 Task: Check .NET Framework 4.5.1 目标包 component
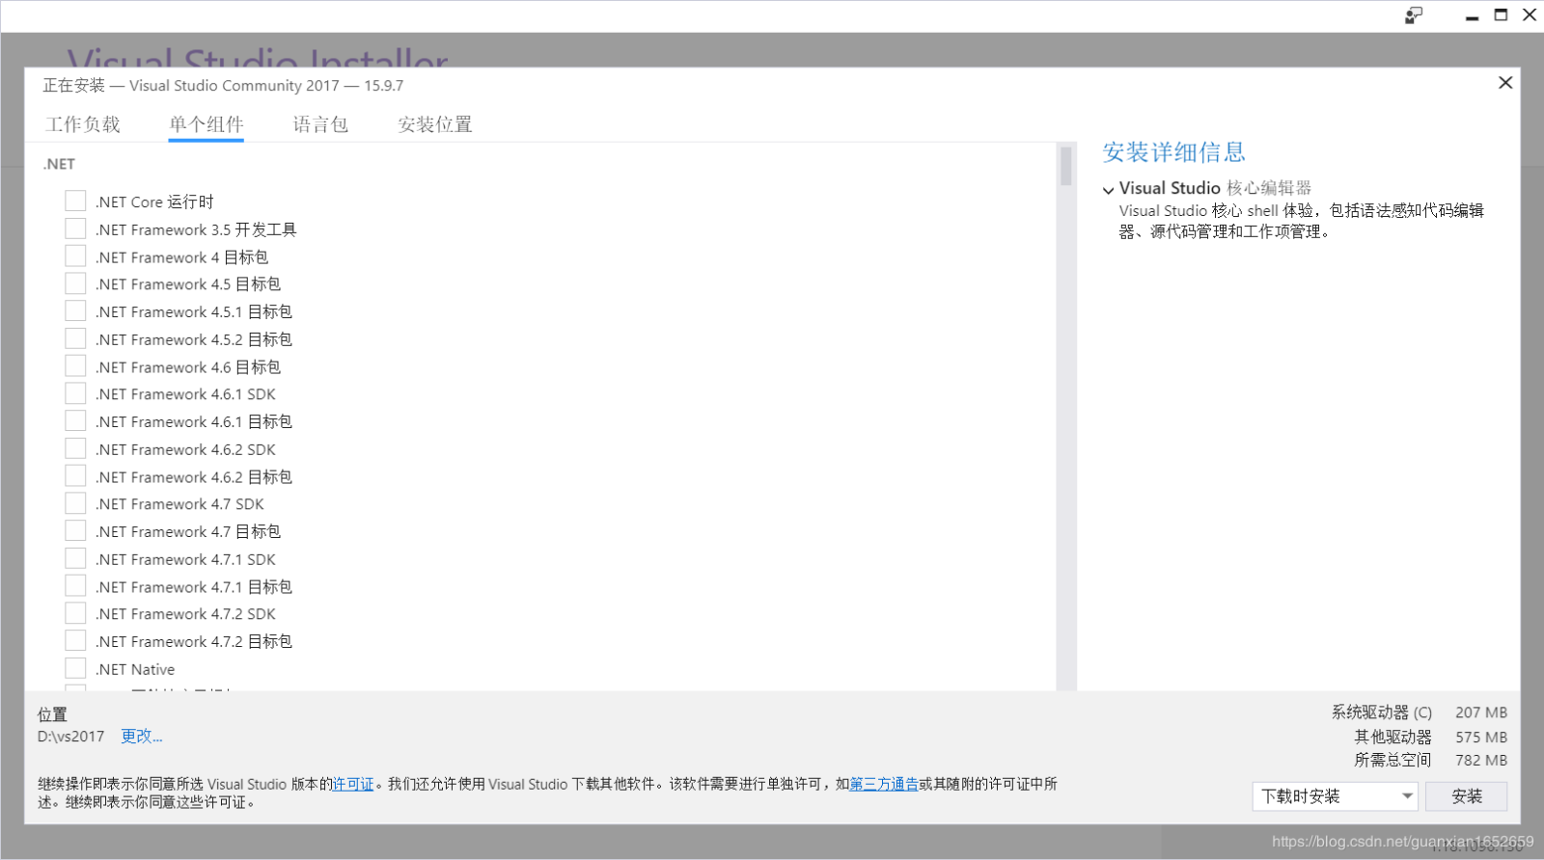coord(75,310)
